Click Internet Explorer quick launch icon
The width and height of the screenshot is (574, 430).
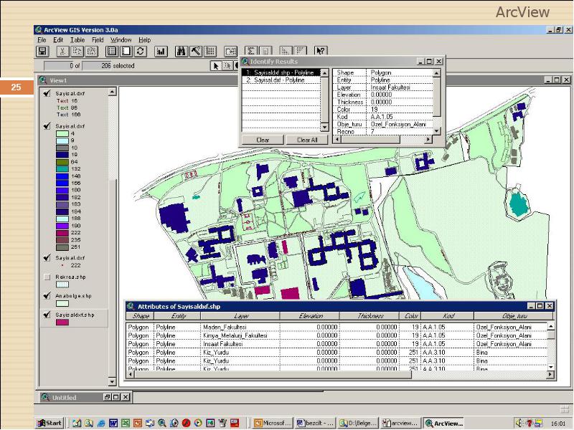point(101,423)
